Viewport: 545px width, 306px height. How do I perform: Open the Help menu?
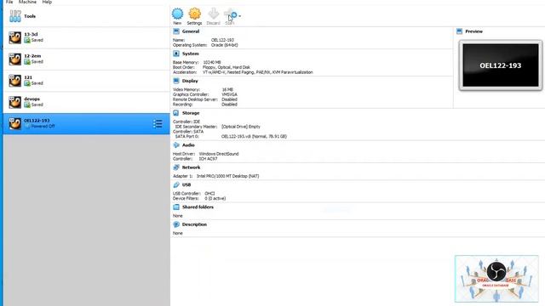click(47, 2)
